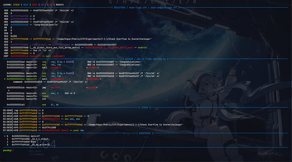Click the RBX register row

click(8, 13)
